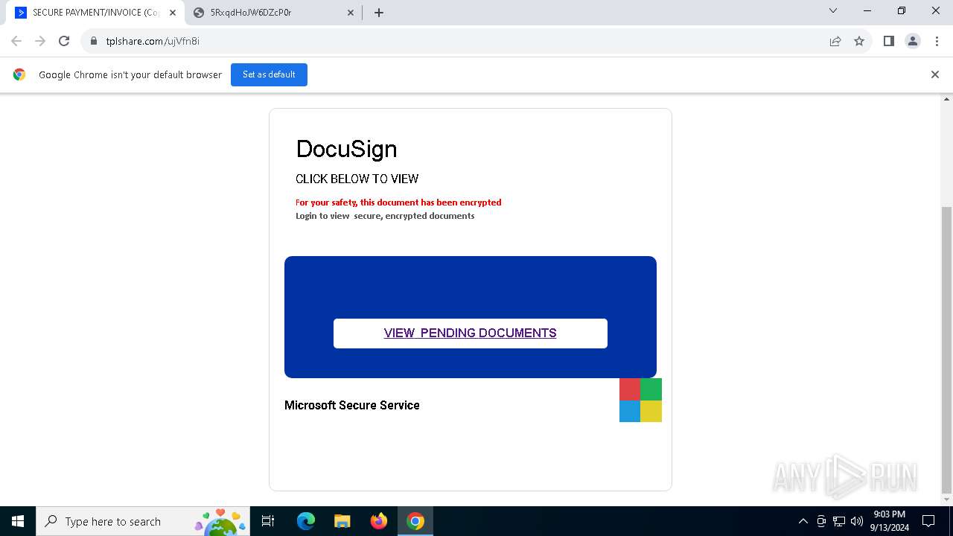Bookmark this tab with the star icon
This screenshot has width=953, height=536.
[859, 41]
